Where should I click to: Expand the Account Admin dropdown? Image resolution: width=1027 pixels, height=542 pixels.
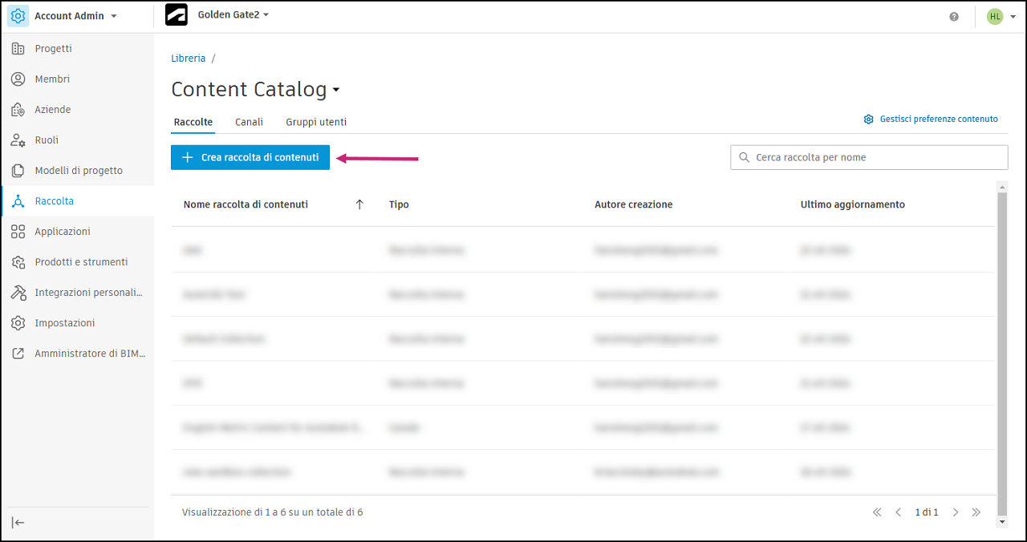tap(114, 16)
